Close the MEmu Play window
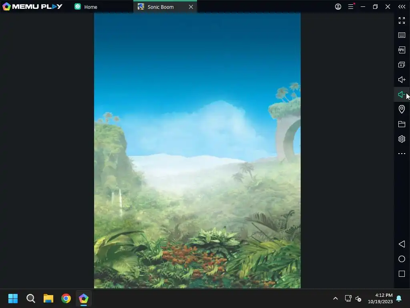Screen dimensions: 410x308 [x=388, y=6]
